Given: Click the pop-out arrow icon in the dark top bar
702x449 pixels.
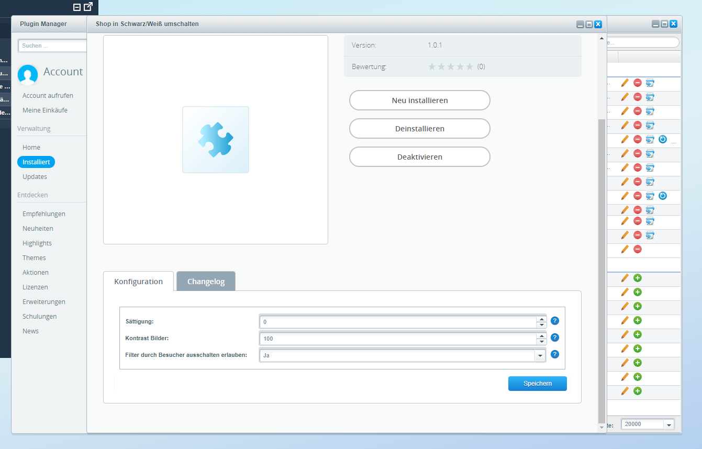Looking at the screenshot, I should (x=88, y=7).
